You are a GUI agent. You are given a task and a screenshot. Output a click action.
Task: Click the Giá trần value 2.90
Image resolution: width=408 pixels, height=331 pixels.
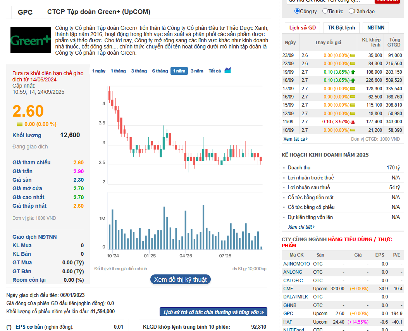pyautogui.click(x=78, y=171)
